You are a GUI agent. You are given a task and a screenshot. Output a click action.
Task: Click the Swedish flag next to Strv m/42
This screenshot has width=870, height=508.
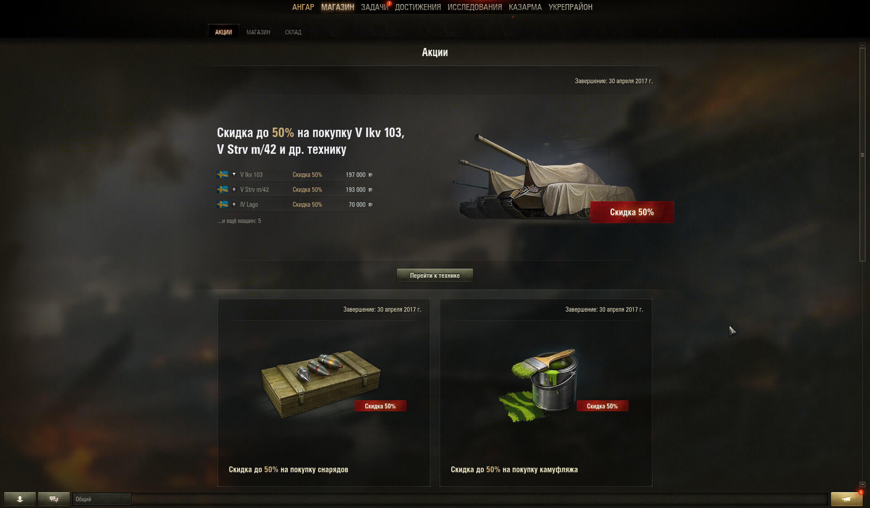pos(222,190)
